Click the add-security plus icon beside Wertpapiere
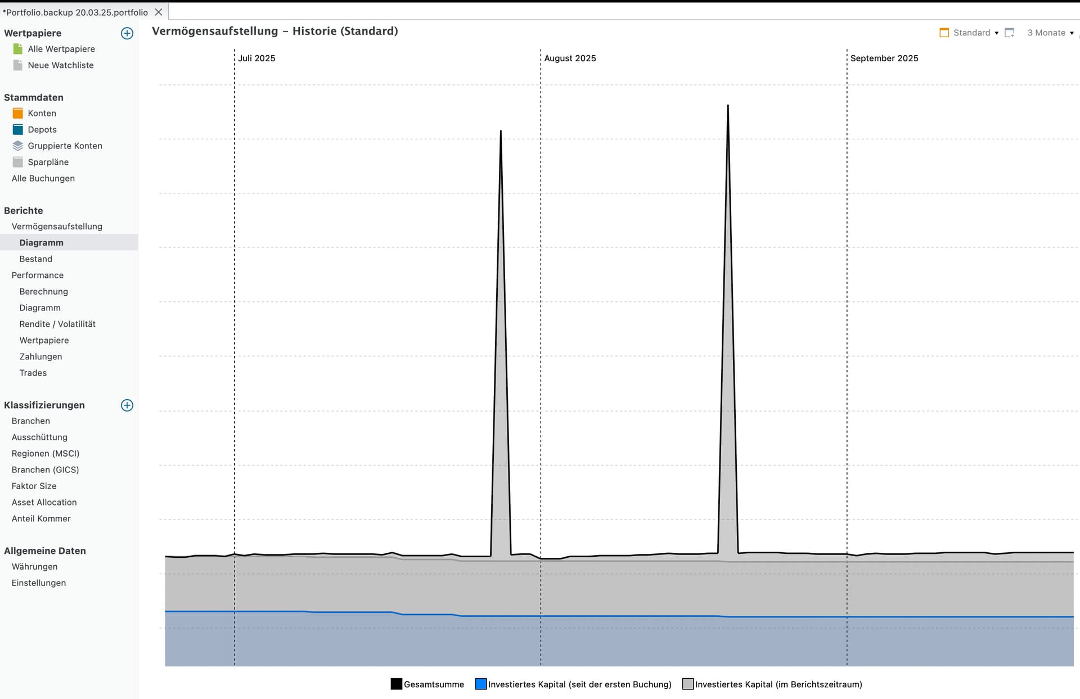 click(x=127, y=33)
